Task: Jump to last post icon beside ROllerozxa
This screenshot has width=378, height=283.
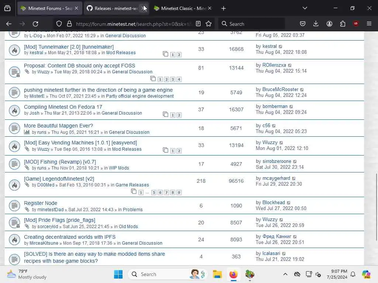Action: tap(290, 66)
